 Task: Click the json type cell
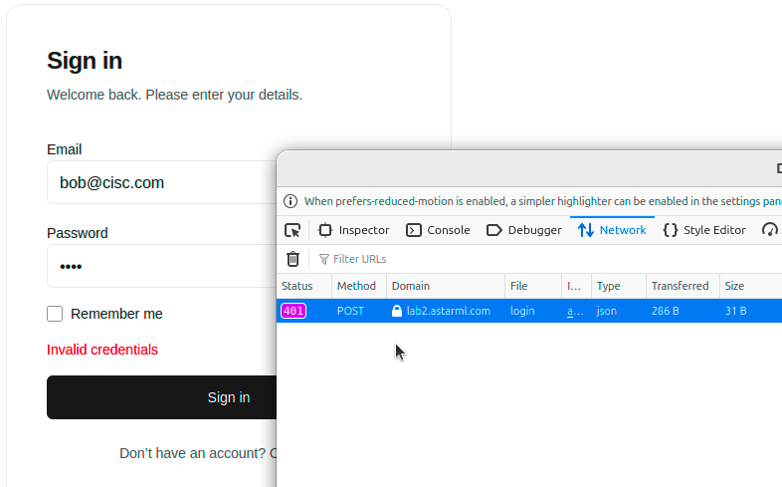(619, 311)
